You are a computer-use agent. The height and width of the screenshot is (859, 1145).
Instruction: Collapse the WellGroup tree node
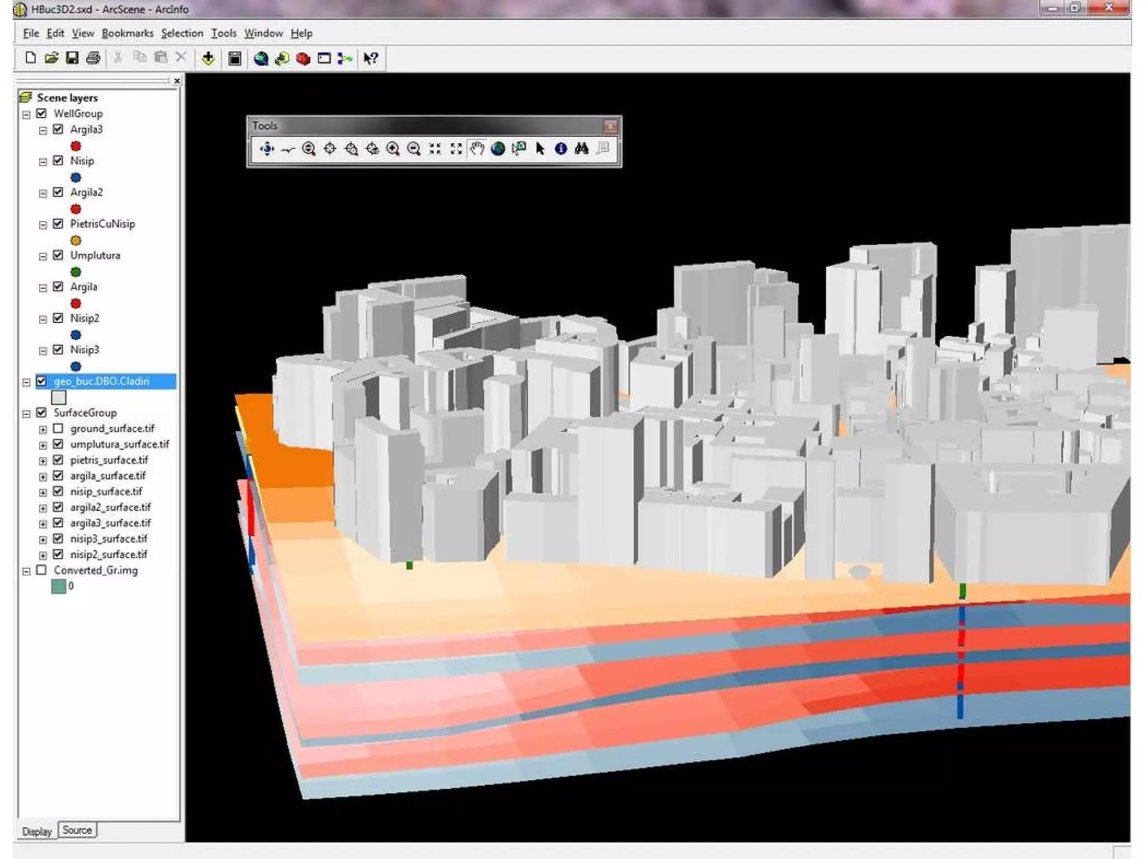pyautogui.click(x=26, y=114)
